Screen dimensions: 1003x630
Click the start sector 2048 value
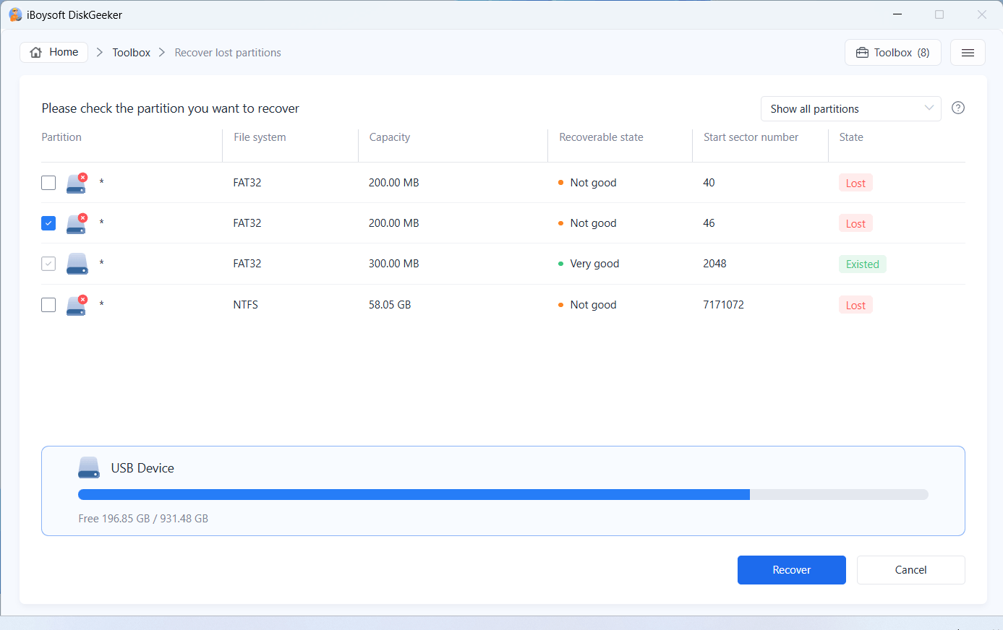coord(714,264)
